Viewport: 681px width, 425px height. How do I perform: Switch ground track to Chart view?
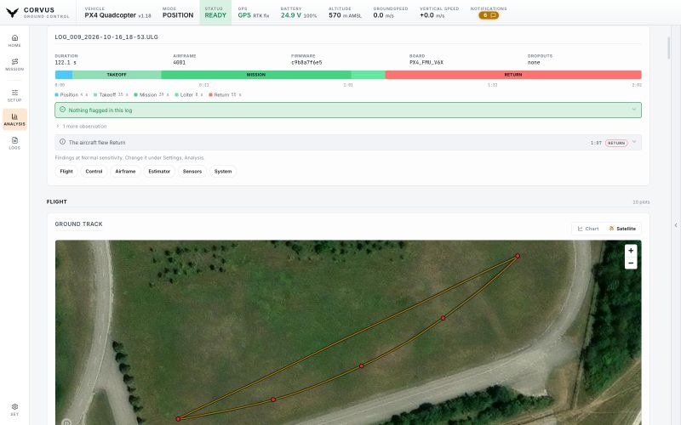point(588,229)
